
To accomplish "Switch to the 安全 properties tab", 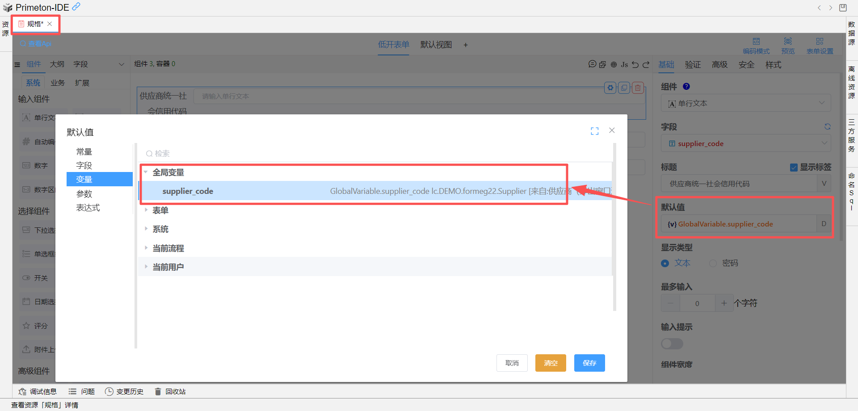I will pyautogui.click(x=747, y=65).
